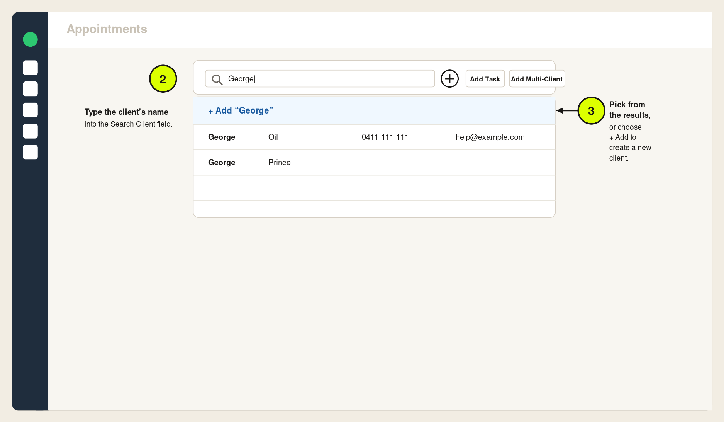The width and height of the screenshot is (724, 422).
Task: Click the Add Multi-Client button
Action: [x=537, y=79]
